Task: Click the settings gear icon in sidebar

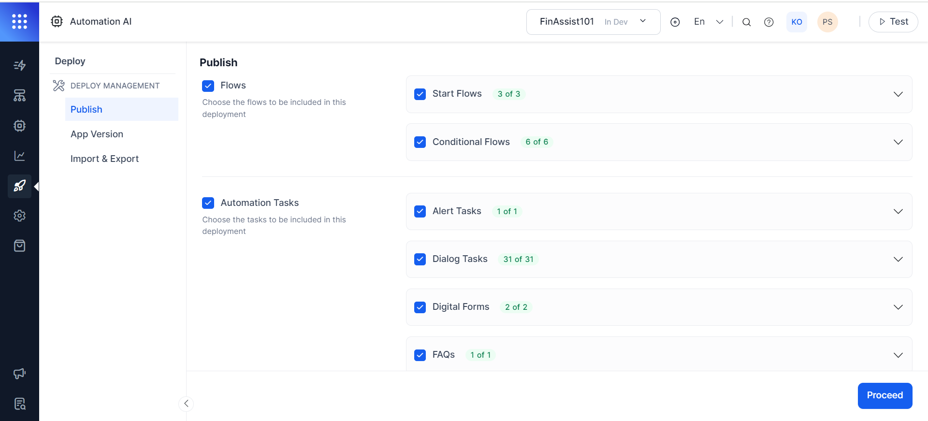Action: 19,216
